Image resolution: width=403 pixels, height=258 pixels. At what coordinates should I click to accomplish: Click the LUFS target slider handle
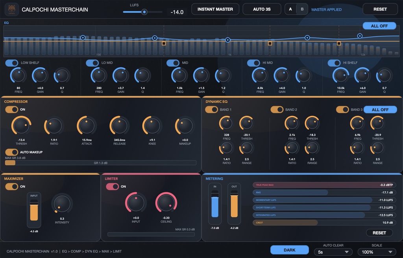tap(144, 12)
